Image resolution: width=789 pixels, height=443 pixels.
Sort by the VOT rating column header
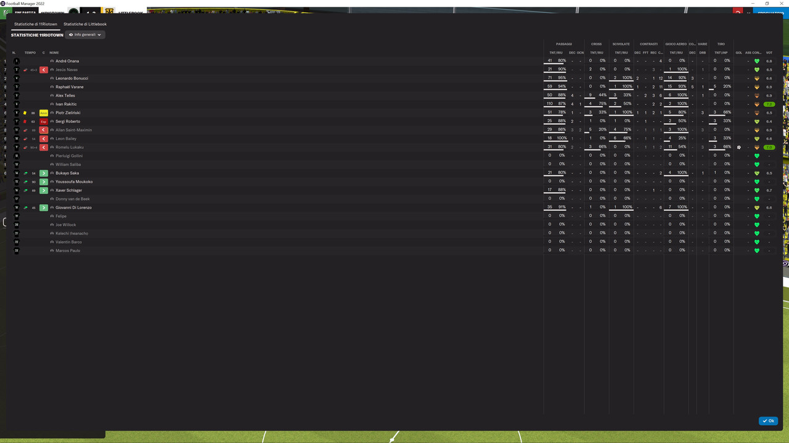(x=769, y=53)
